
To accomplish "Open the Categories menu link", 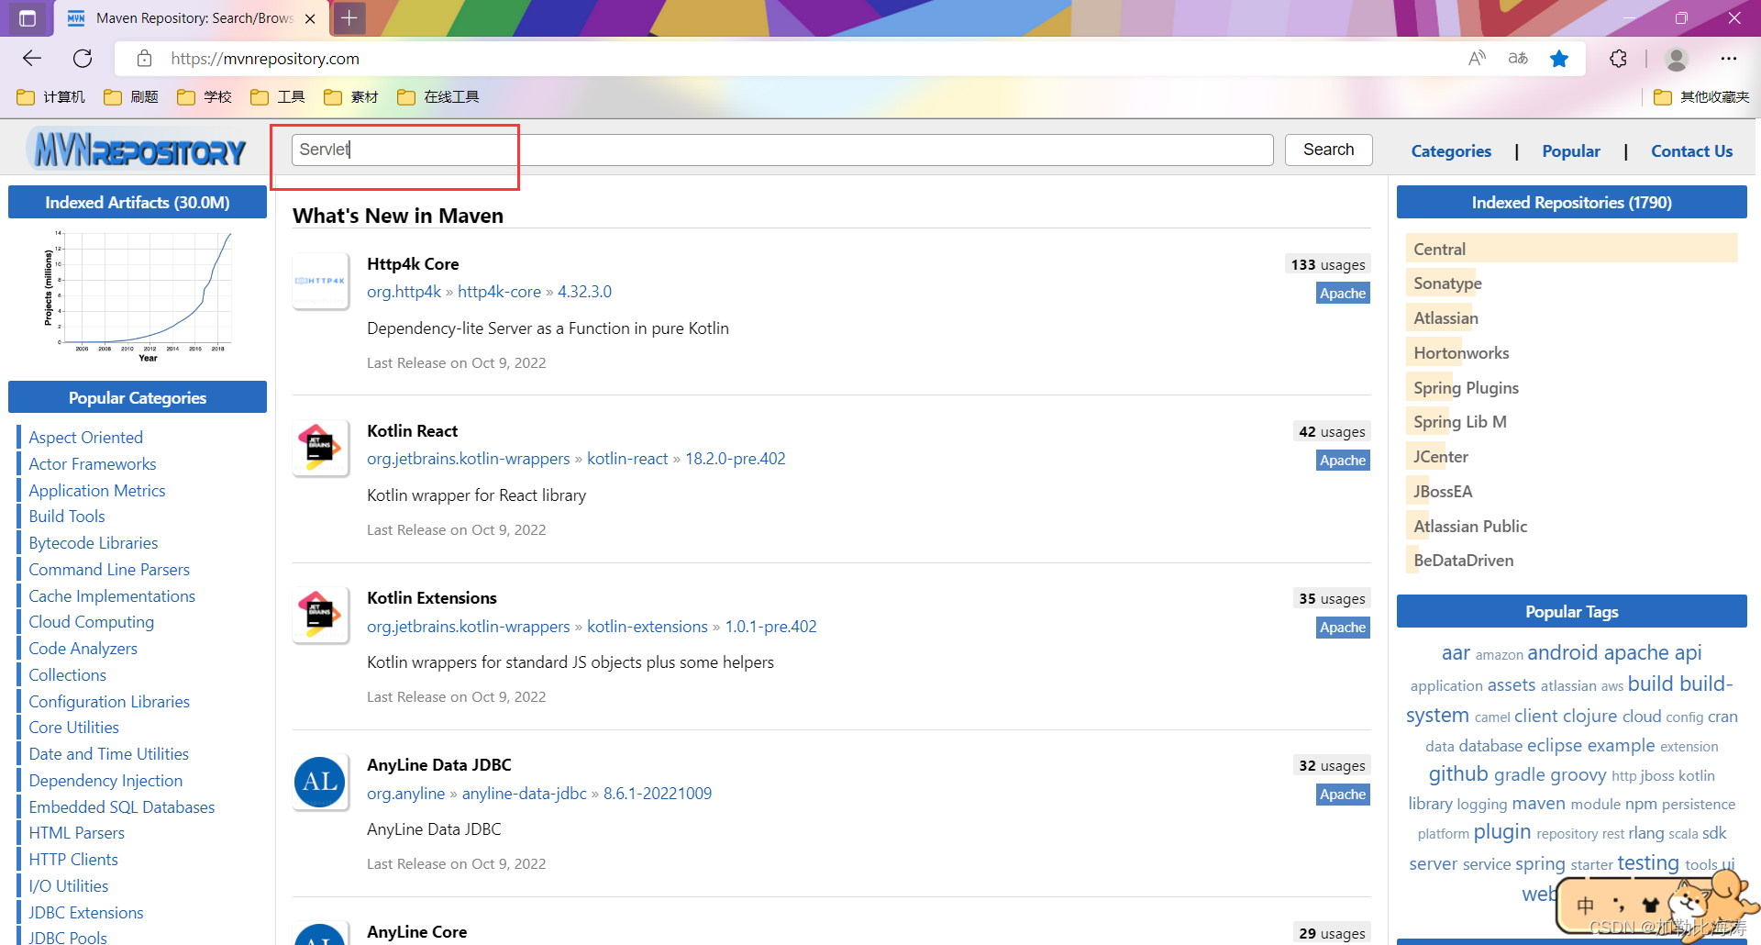I will (1451, 151).
